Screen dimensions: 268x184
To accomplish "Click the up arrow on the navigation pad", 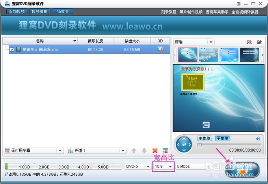I will (x=184, y=139).
